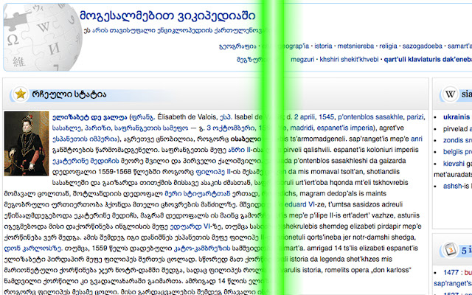Open the 'madridi' link

pos(302,128)
